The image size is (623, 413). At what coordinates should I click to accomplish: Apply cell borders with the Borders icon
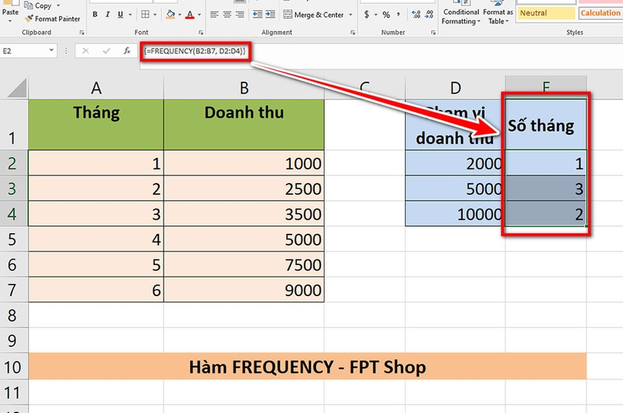[x=146, y=15]
